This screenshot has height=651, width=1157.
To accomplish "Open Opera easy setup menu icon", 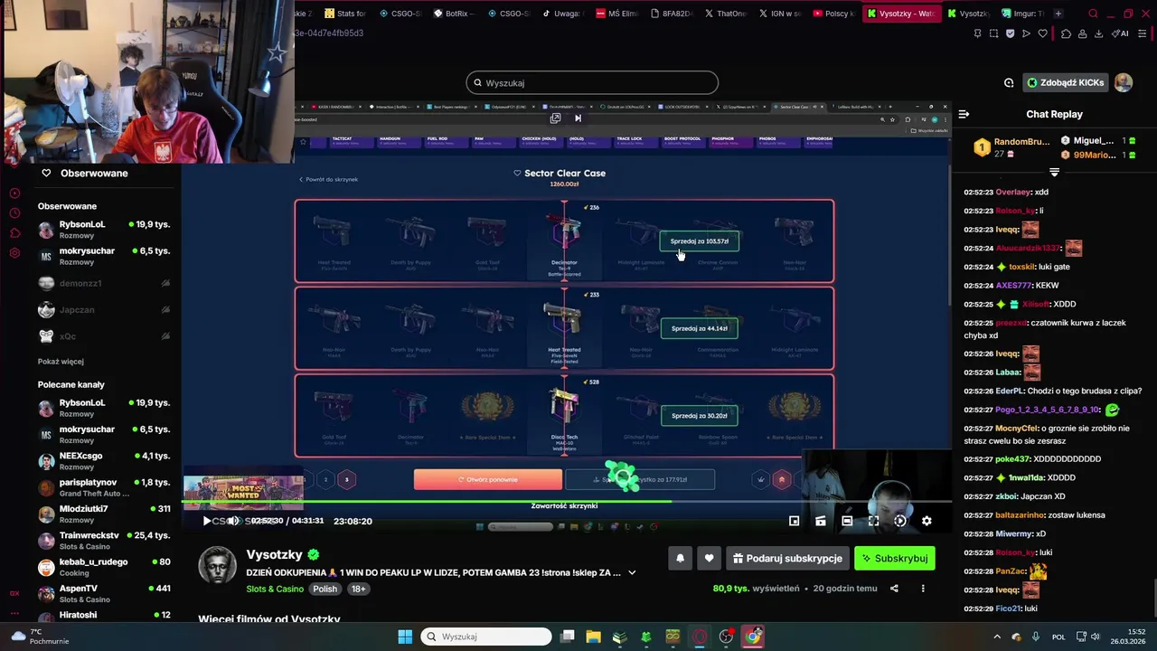I will point(1143,33).
